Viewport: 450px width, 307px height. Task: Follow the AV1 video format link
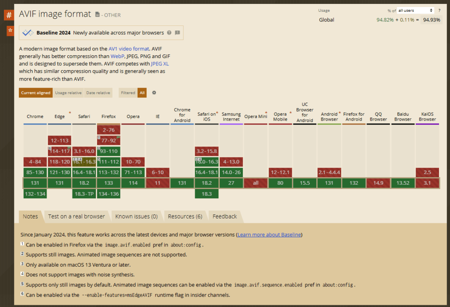[x=129, y=49]
